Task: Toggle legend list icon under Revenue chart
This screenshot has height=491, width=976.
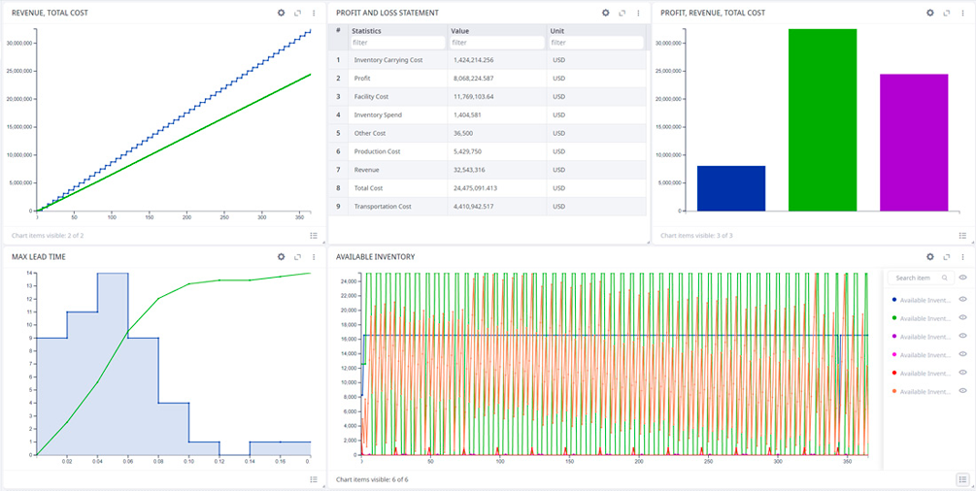Action: 313,235
